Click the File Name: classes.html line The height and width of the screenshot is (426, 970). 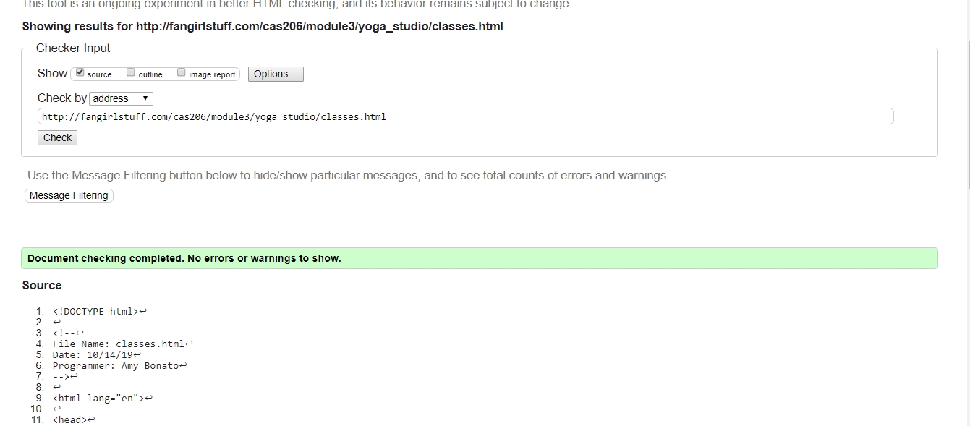click(x=119, y=344)
